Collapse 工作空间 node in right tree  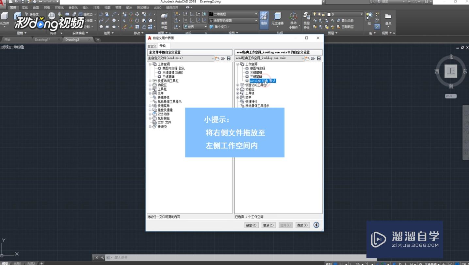[238, 64]
